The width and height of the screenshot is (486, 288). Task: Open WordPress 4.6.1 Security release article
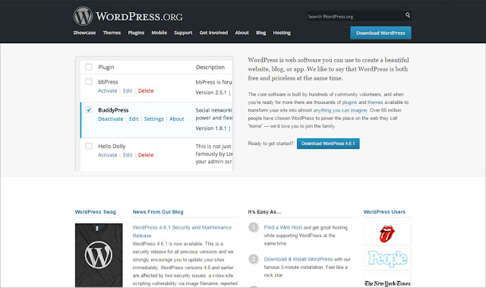182,232
